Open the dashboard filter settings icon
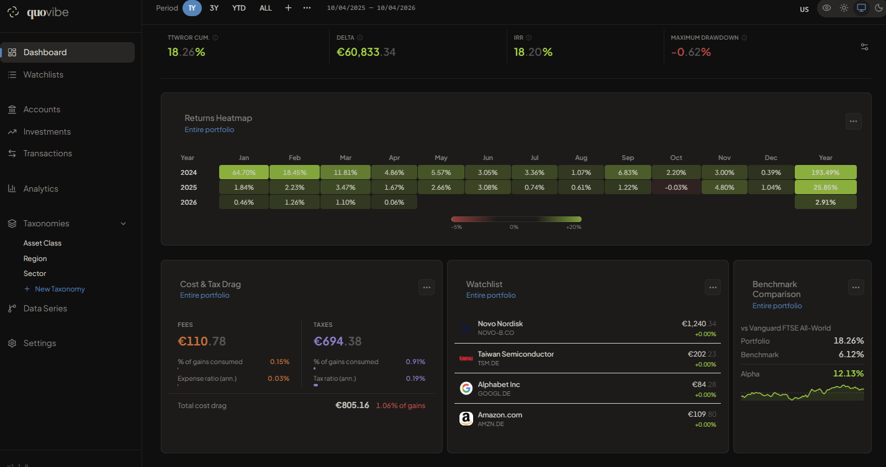The width and height of the screenshot is (886, 467). [x=864, y=47]
